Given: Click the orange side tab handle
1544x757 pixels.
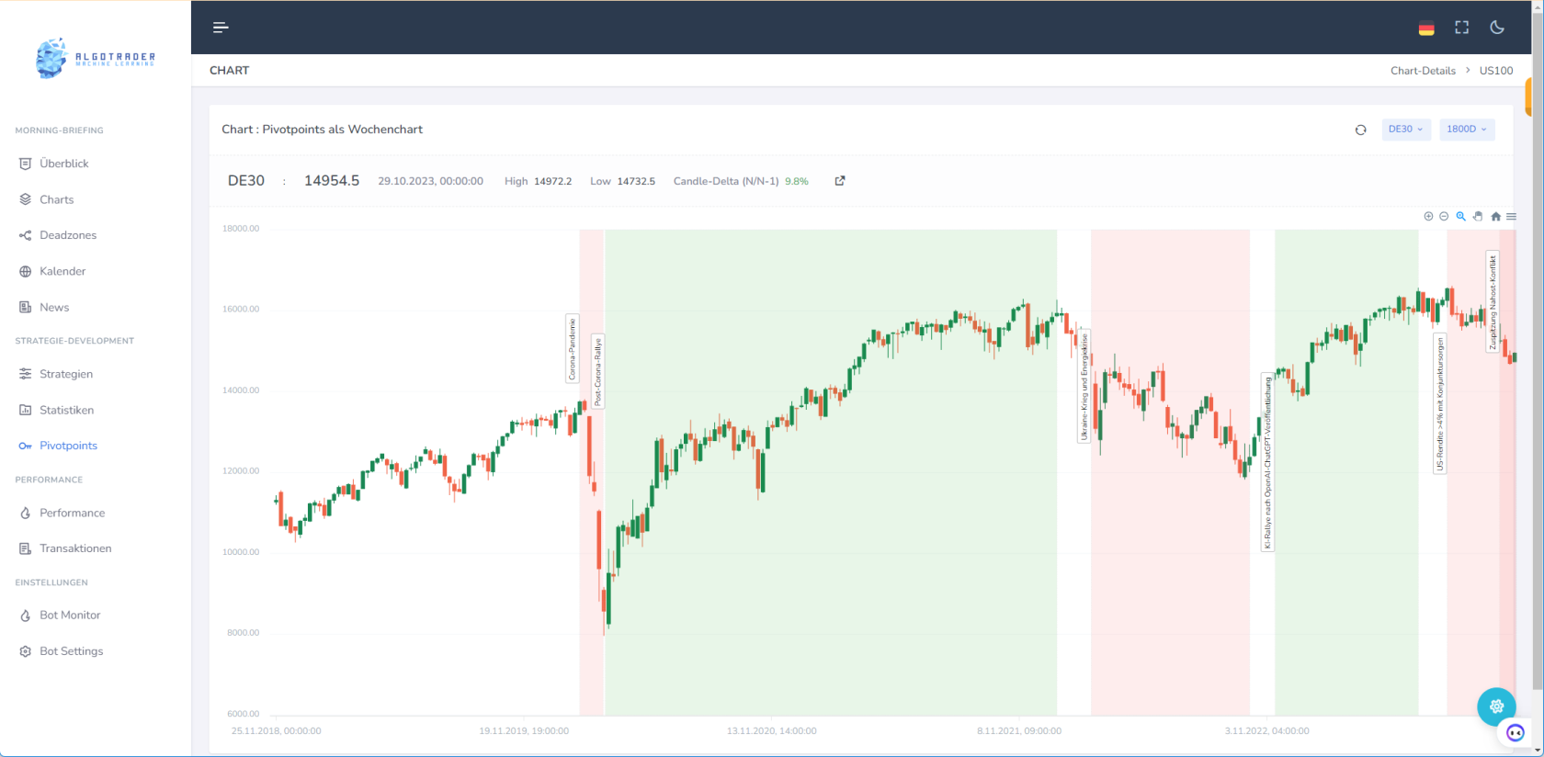Looking at the screenshot, I should tap(1527, 97).
